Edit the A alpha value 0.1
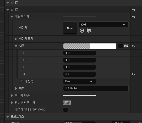The width and height of the screenshot is (142, 123). pos(79,74)
